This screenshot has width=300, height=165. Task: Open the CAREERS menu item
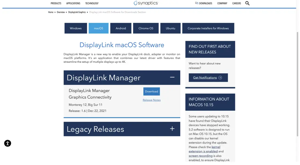pos(236,3)
